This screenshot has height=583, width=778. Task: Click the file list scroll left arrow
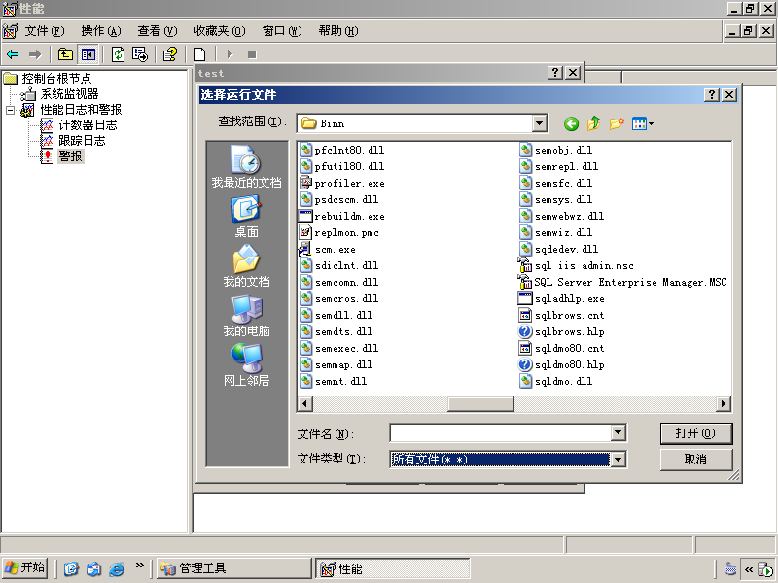tap(305, 404)
